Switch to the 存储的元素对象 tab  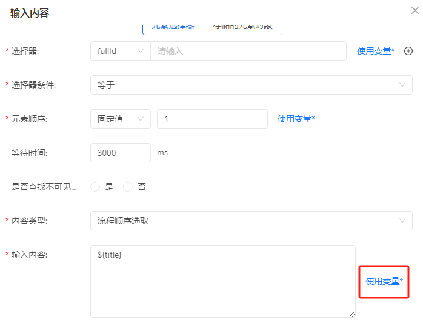[x=242, y=28]
